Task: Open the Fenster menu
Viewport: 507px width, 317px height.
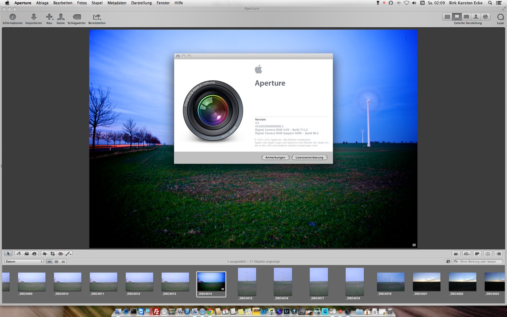Action: tap(163, 3)
